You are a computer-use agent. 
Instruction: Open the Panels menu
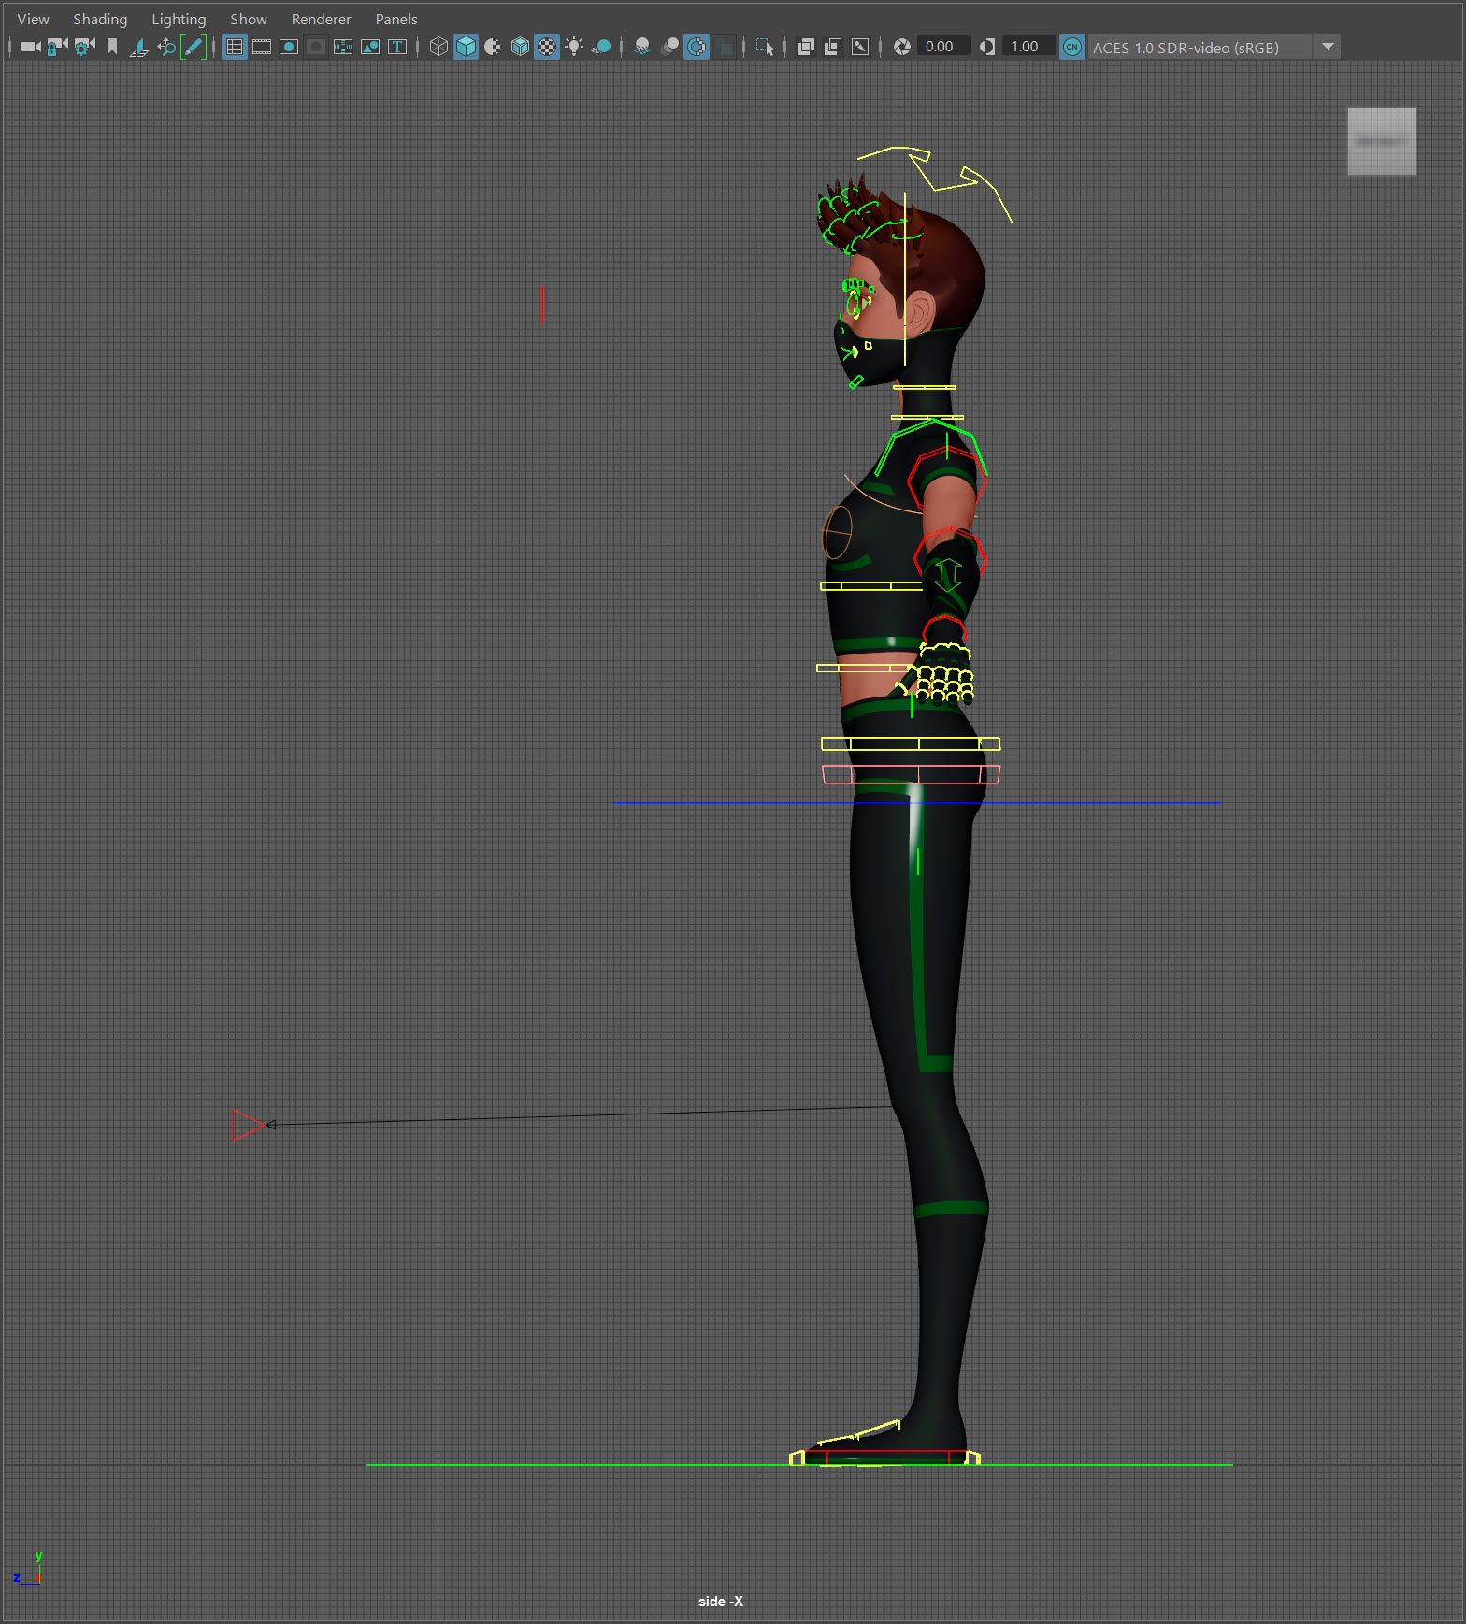tap(395, 19)
